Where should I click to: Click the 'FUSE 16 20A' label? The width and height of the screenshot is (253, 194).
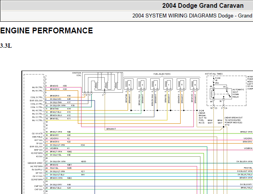(218, 80)
